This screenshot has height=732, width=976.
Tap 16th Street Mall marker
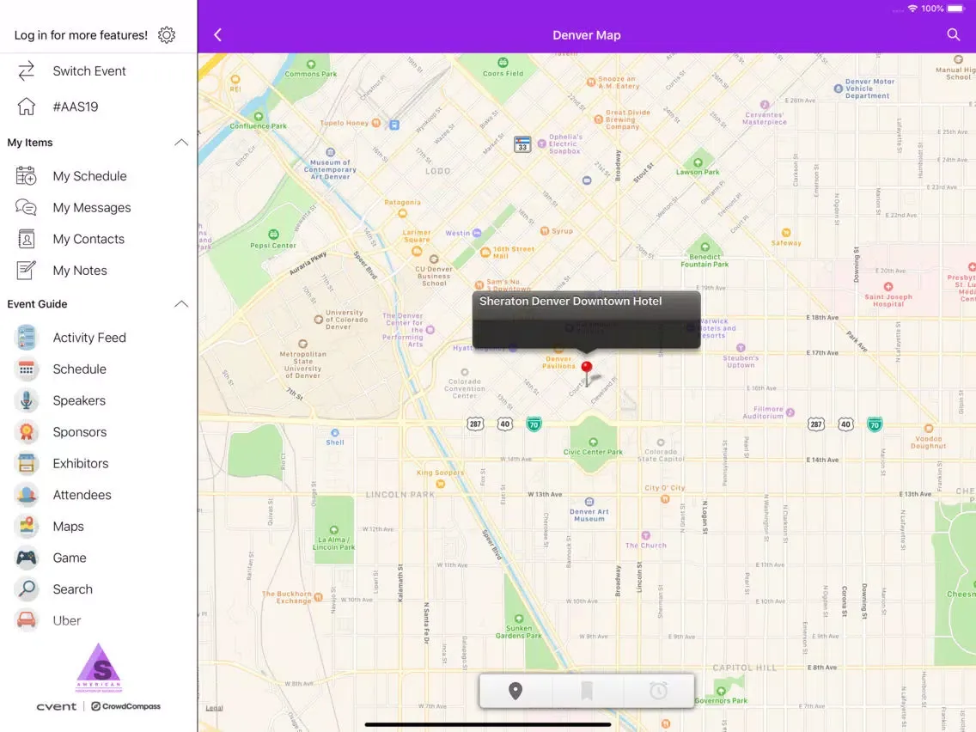click(485, 252)
